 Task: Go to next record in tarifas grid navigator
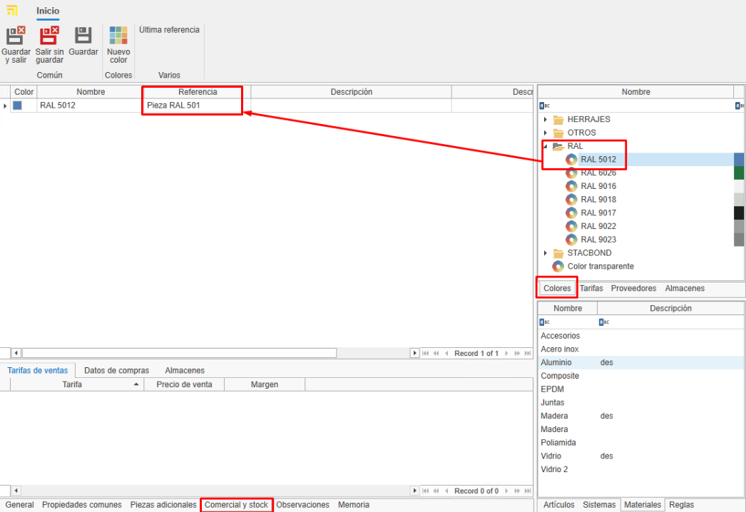click(506, 491)
